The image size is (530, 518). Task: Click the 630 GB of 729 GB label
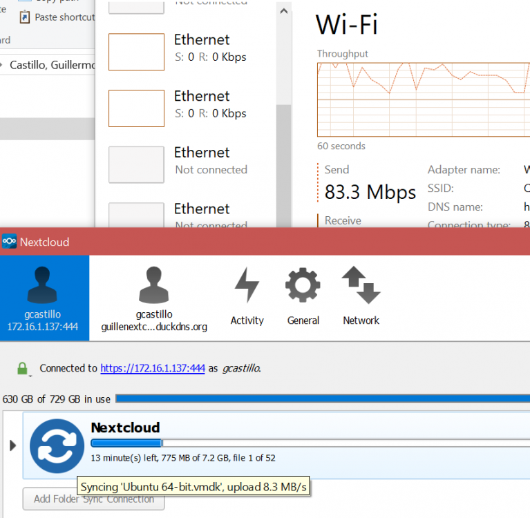pyautogui.click(x=56, y=399)
